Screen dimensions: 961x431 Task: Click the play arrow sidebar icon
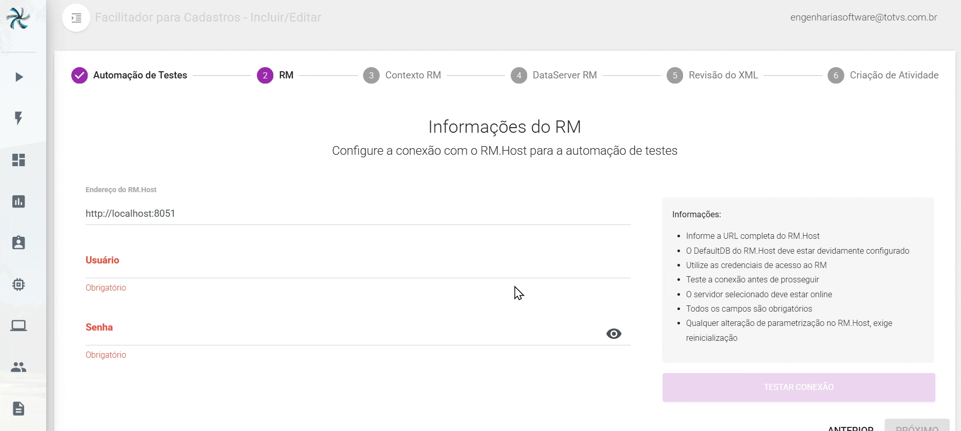coord(19,77)
